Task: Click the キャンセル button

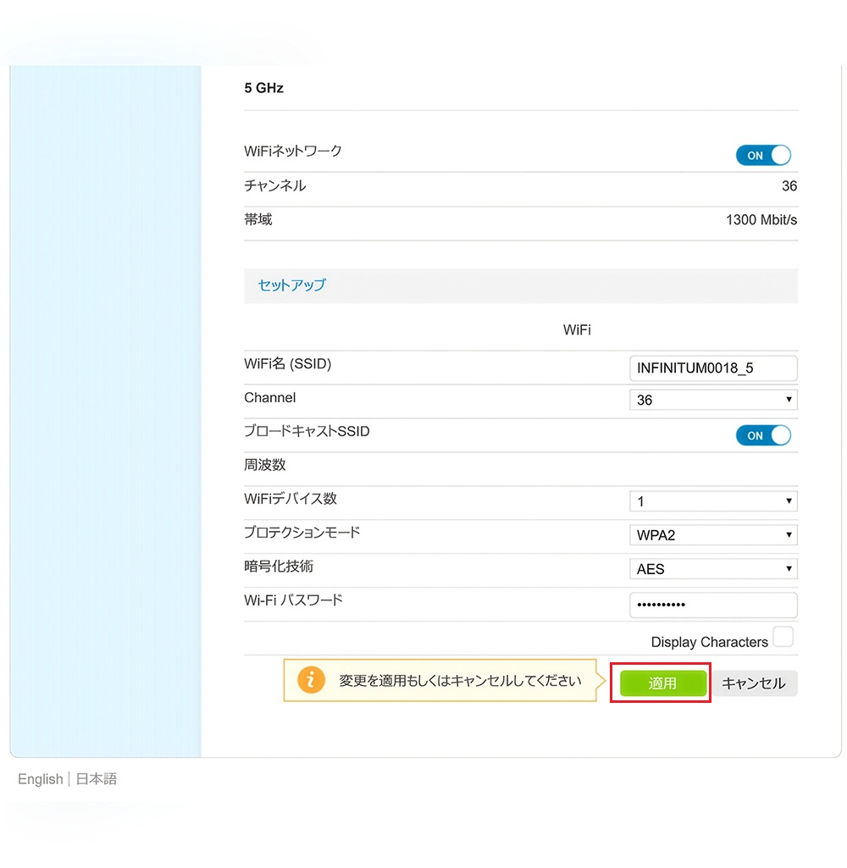Action: coord(754,683)
